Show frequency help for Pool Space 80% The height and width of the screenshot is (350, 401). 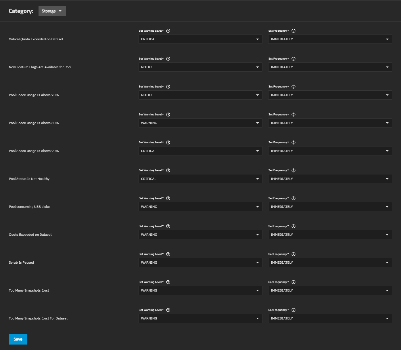tap(293, 115)
